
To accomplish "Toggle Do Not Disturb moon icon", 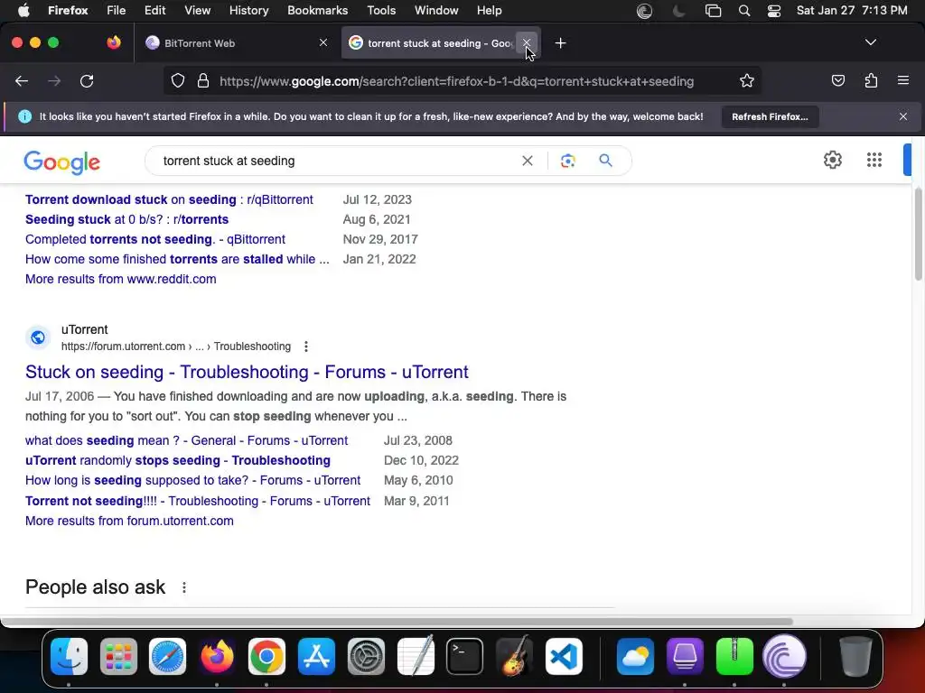I will [679, 11].
